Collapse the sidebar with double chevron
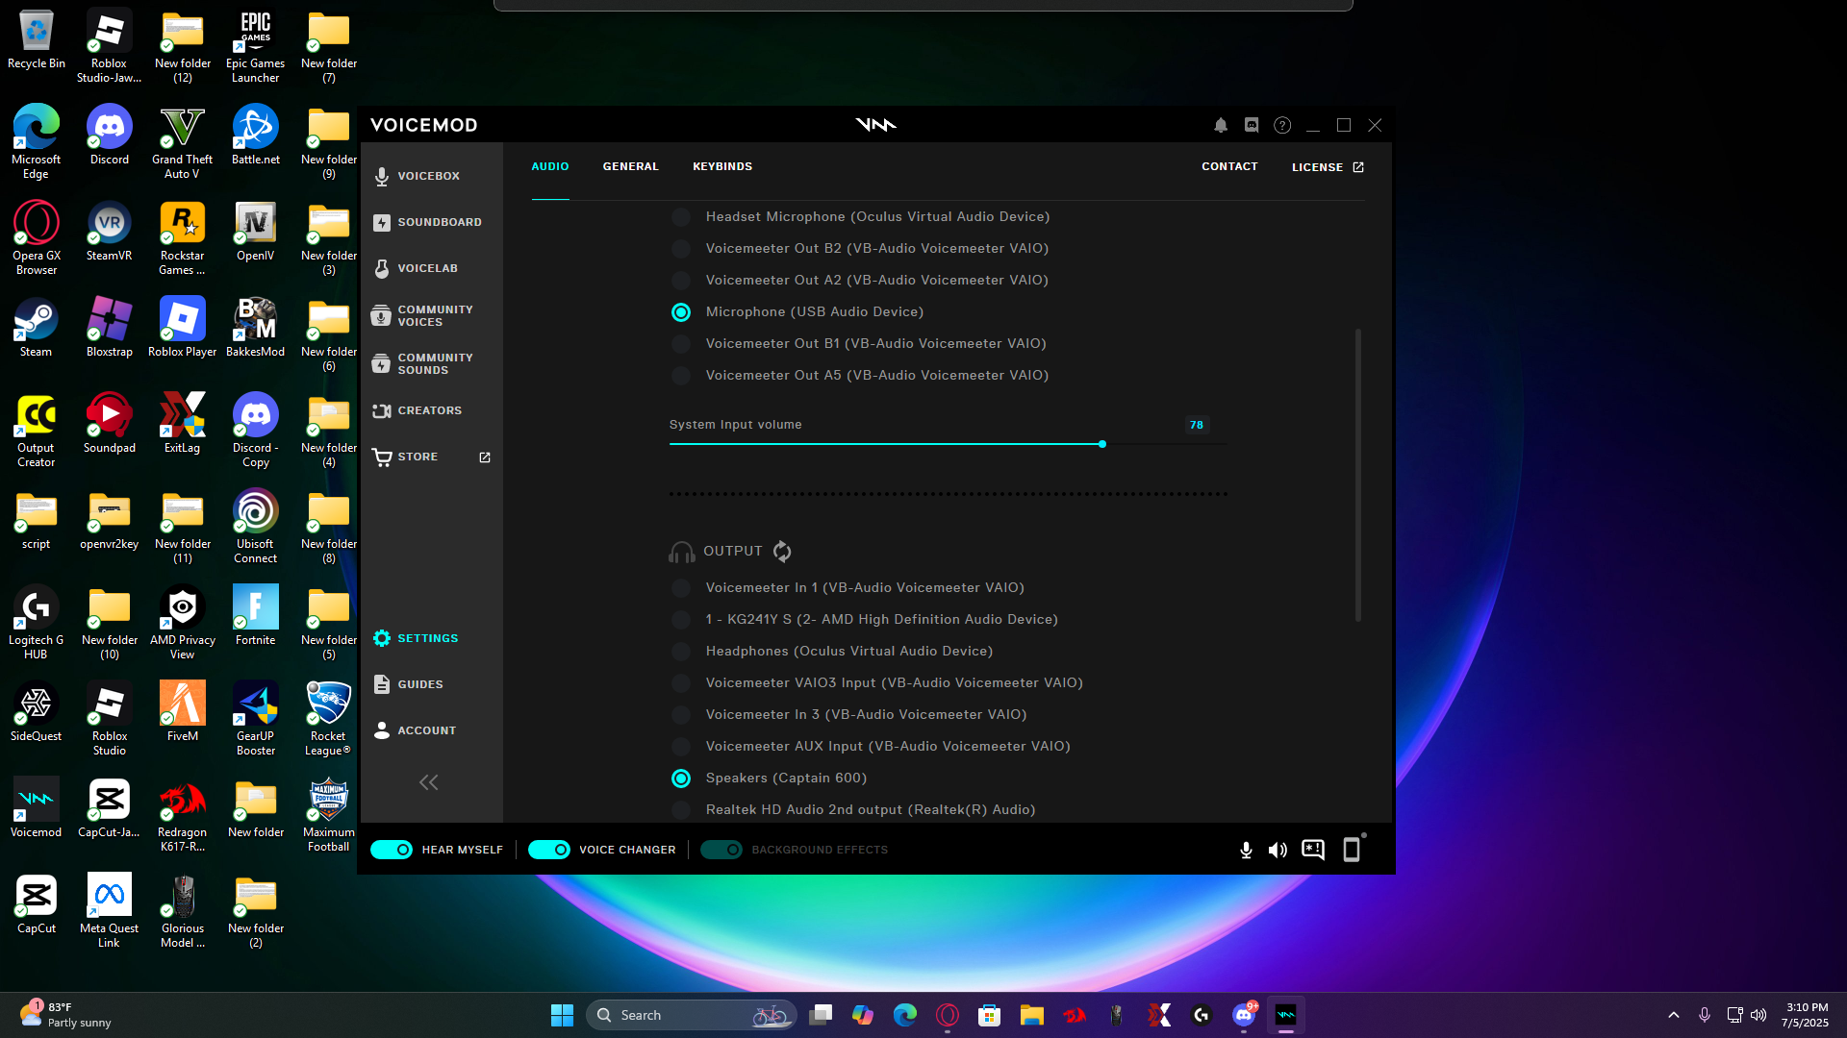The image size is (1847, 1038). 429,782
